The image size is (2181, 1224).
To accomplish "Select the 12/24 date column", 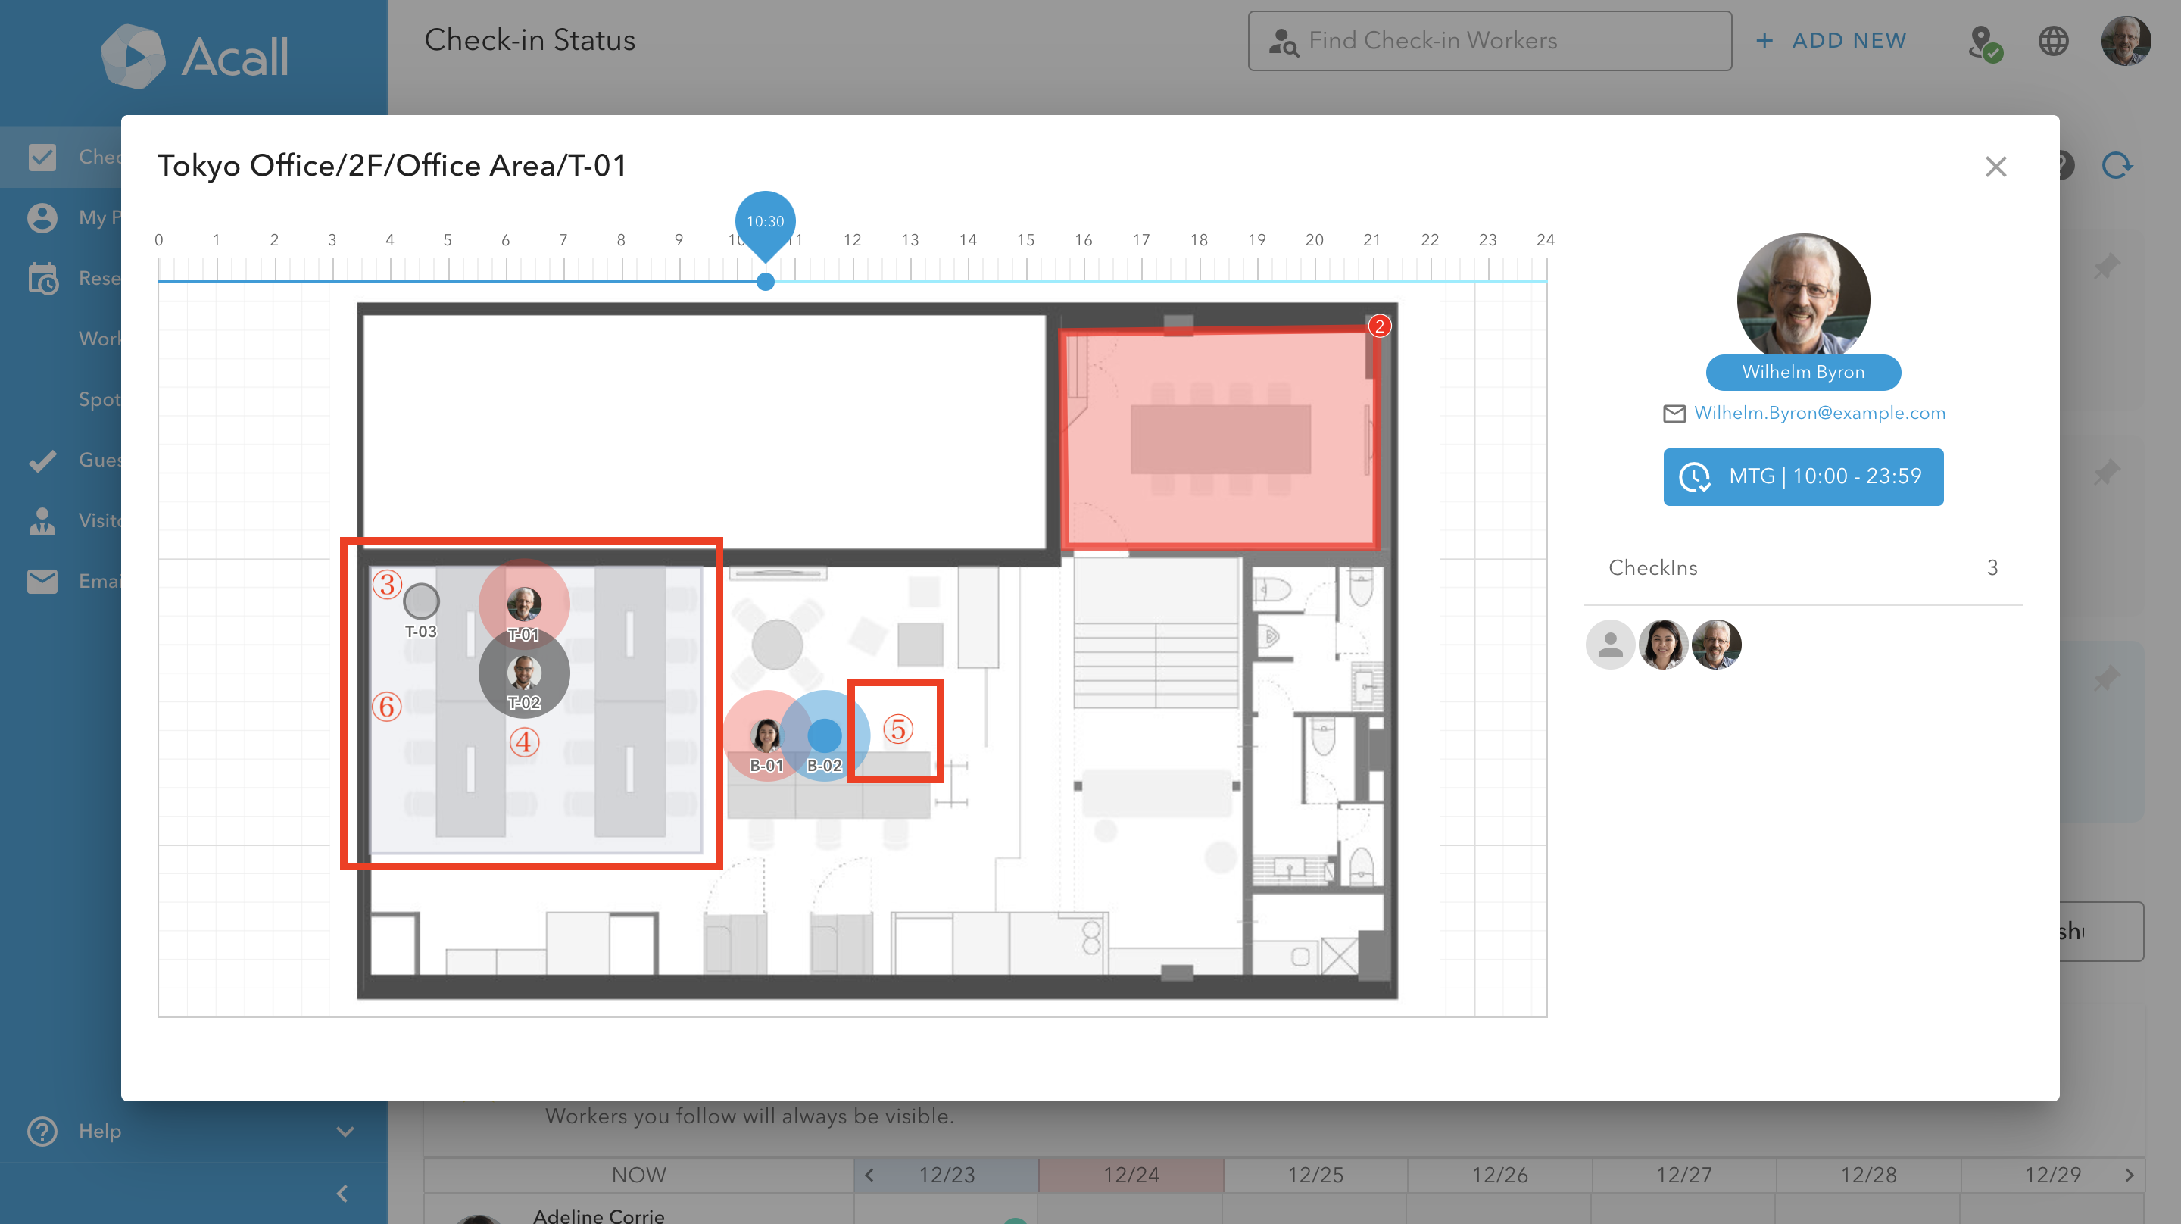I will point(1131,1175).
